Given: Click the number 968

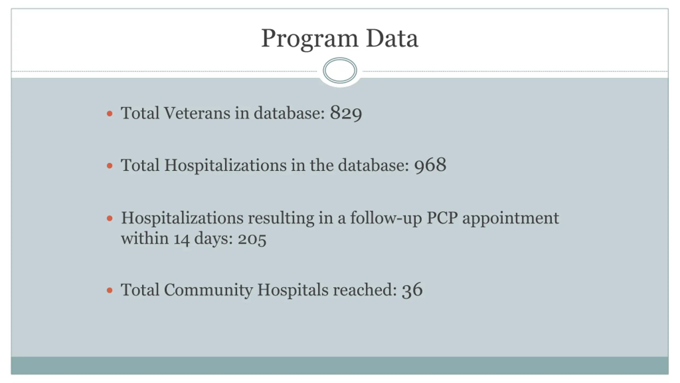Looking at the screenshot, I should coord(430,165).
